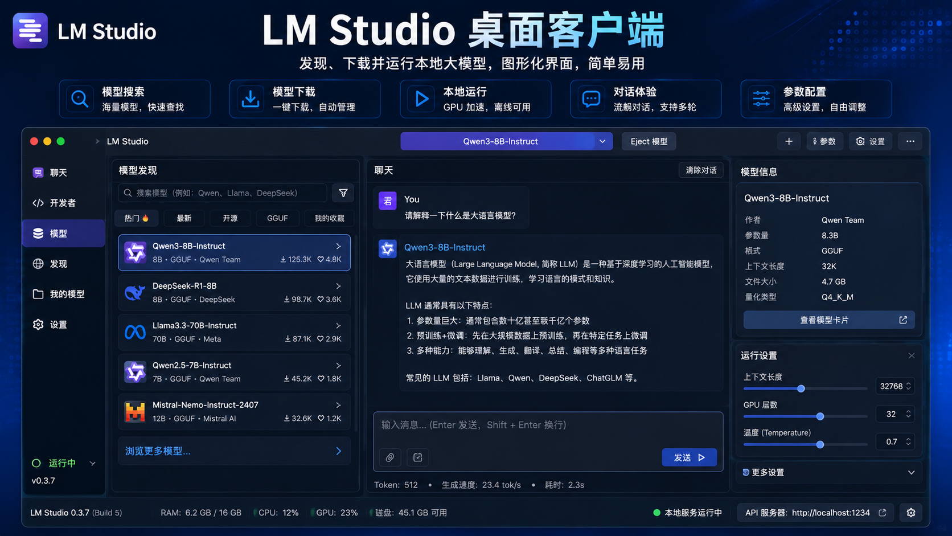Open Mistral-Nemo-Instruct-2407 row chevron
The height and width of the screenshot is (536, 952).
click(338, 405)
